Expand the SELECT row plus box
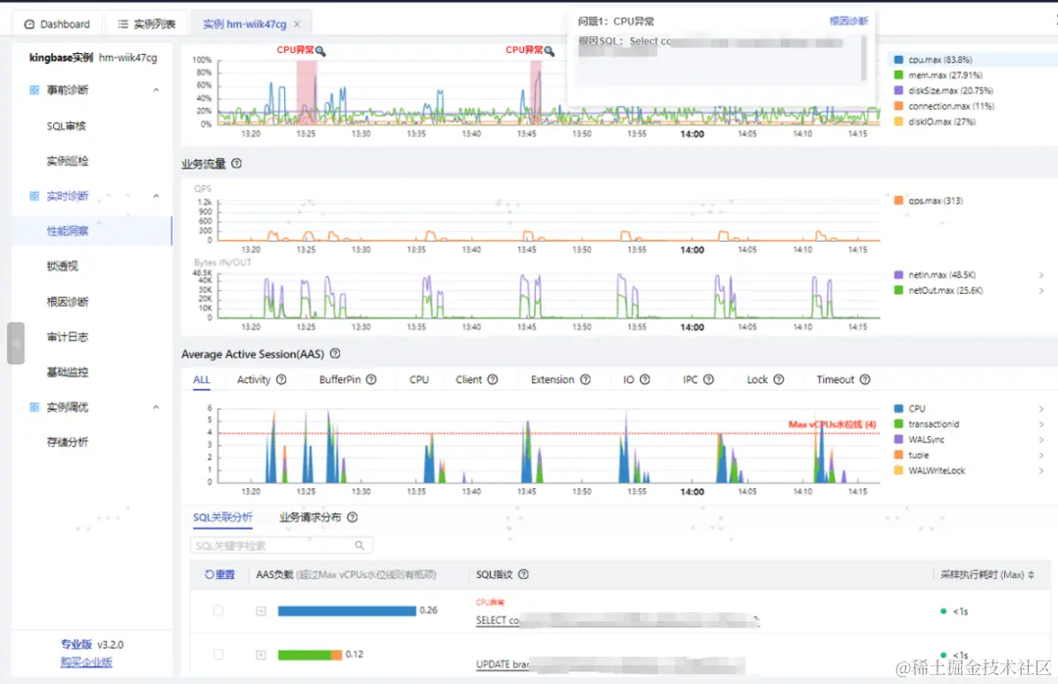The image size is (1058, 684). coord(262,611)
